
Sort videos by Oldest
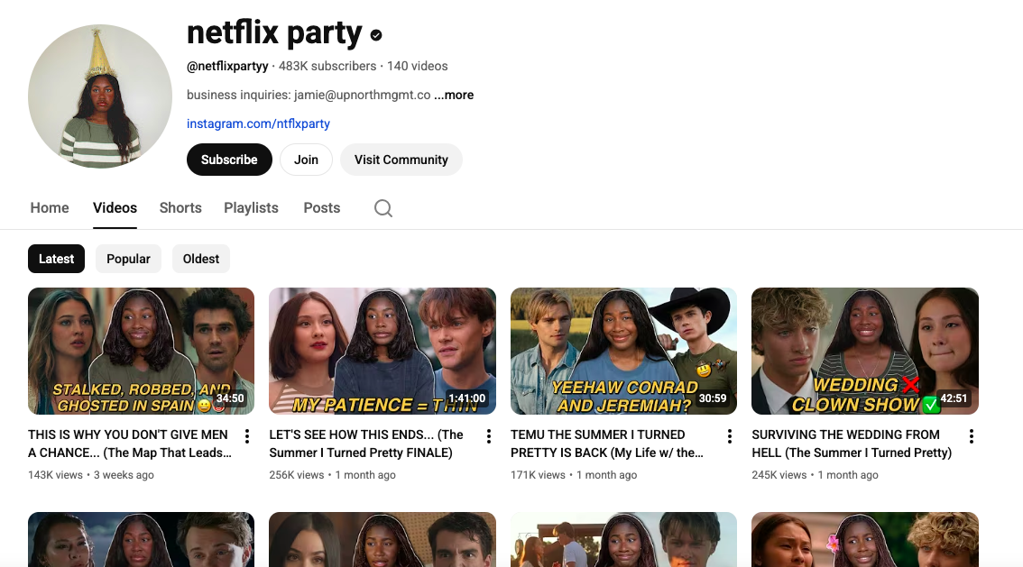201,259
